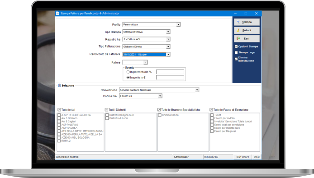Viewport: 314px width, 178px height.
Task: Click the Importo in € input field
Action: (x=170, y=77)
